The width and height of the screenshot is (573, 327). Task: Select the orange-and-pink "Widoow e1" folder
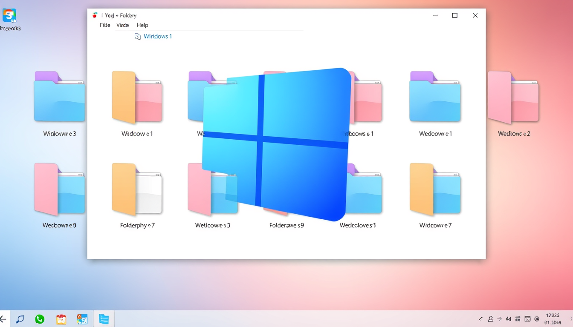137,103
